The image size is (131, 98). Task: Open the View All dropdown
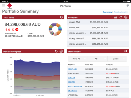78,59
